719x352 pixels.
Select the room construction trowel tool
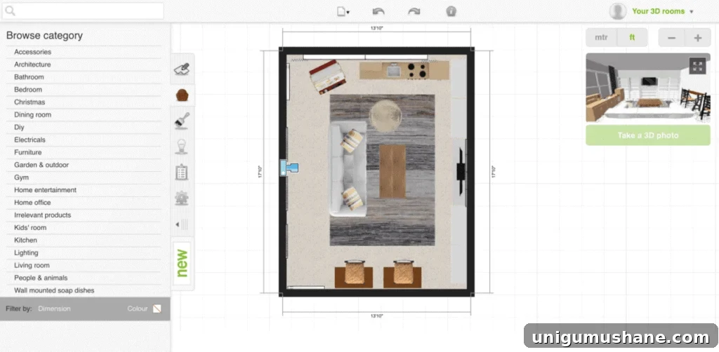point(182,69)
